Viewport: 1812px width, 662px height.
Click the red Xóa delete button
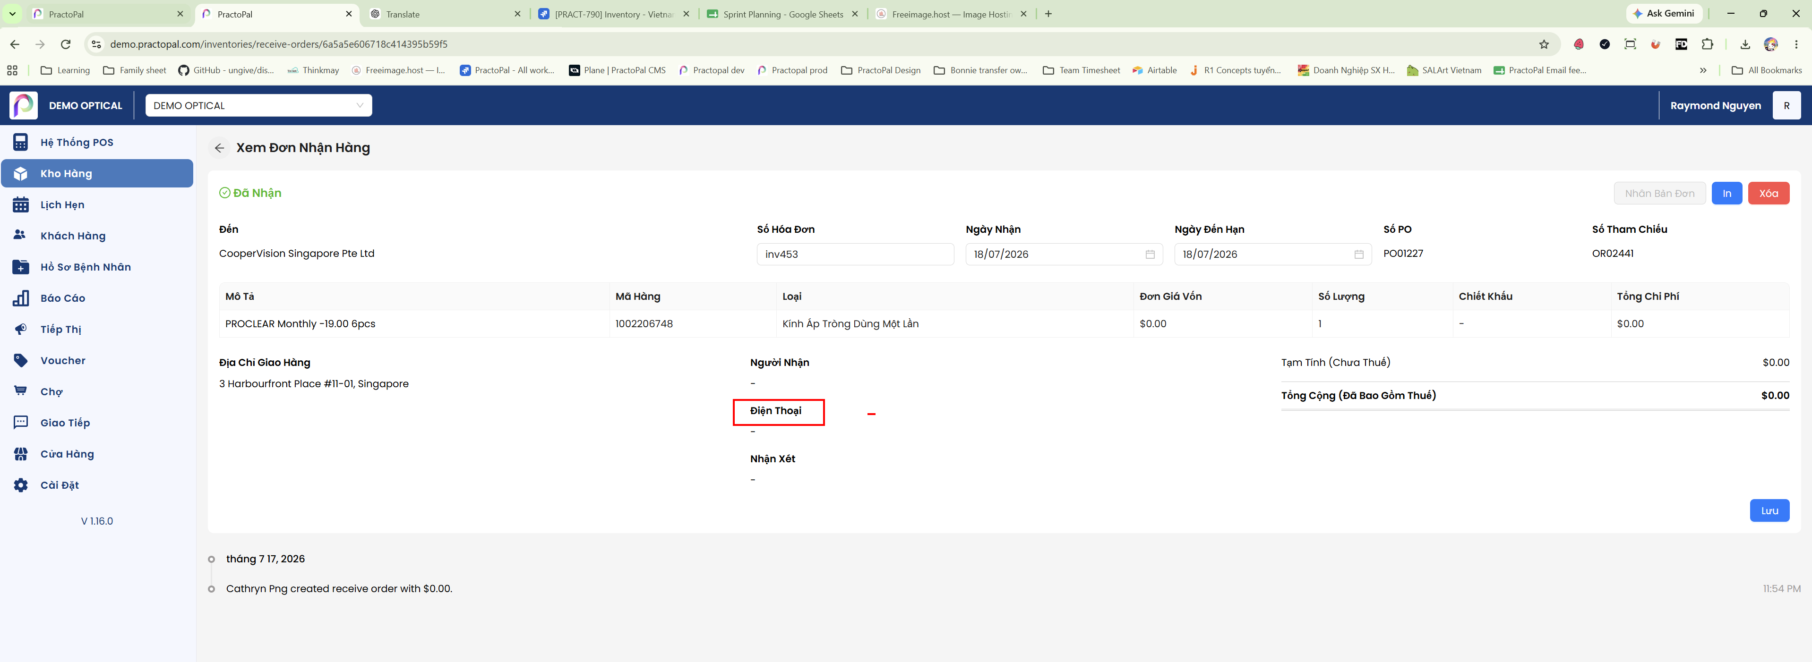1769,193
